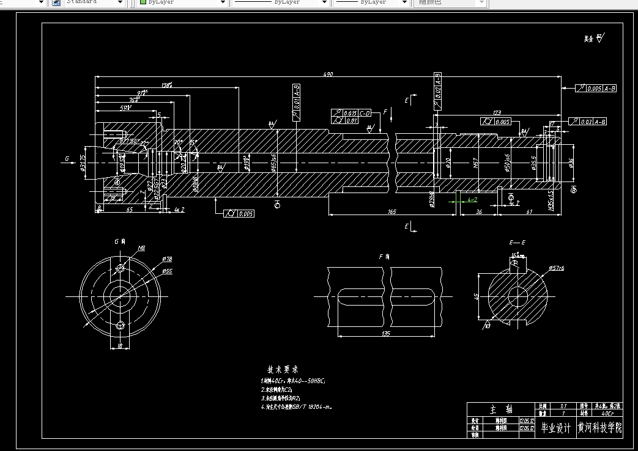Click the dimension style icon beside Standard
Screen dimensions: 638x451
56,2
